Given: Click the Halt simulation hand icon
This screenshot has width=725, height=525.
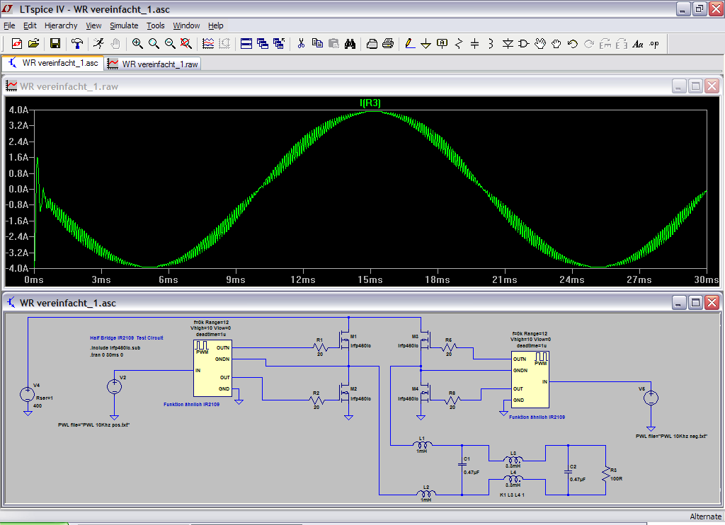Looking at the screenshot, I should pyautogui.click(x=115, y=43).
